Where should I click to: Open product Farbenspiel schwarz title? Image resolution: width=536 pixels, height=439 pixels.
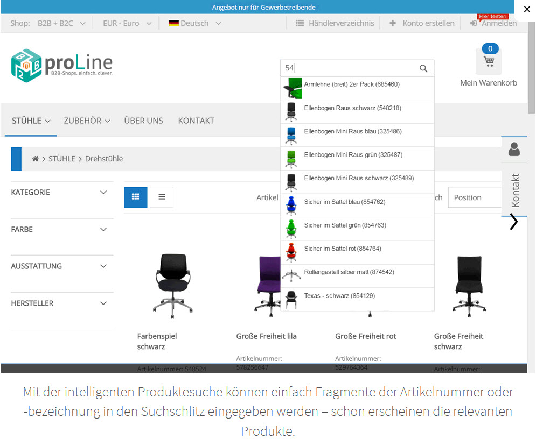click(157, 342)
